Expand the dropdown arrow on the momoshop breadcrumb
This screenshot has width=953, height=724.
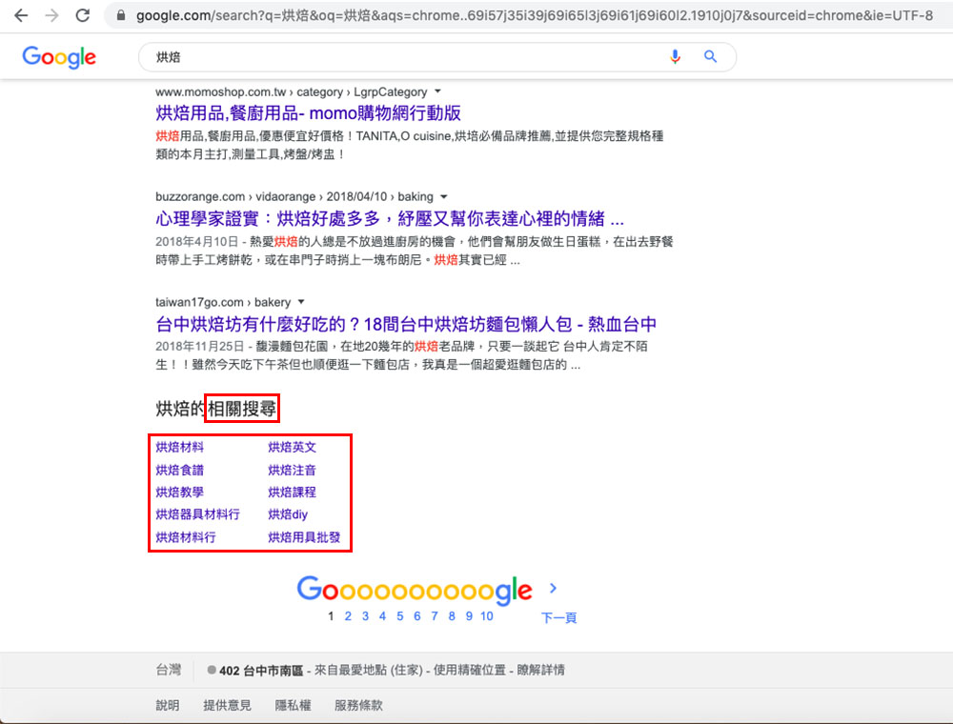click(438, 91)
